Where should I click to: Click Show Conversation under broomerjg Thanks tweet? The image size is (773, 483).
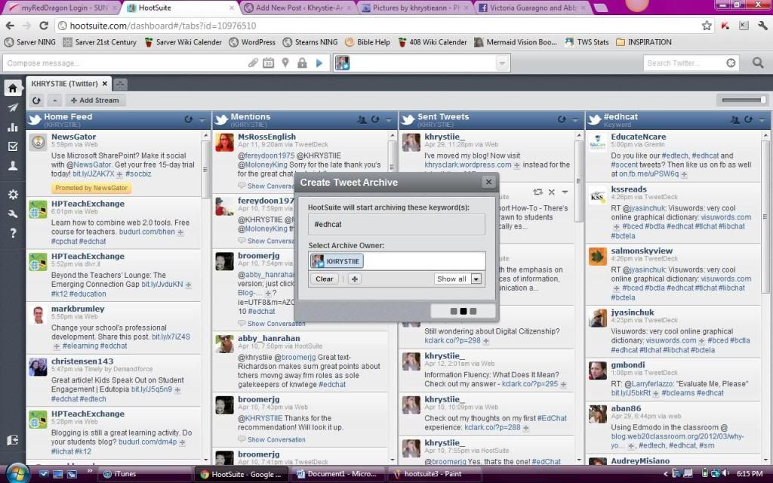[276, 440]
